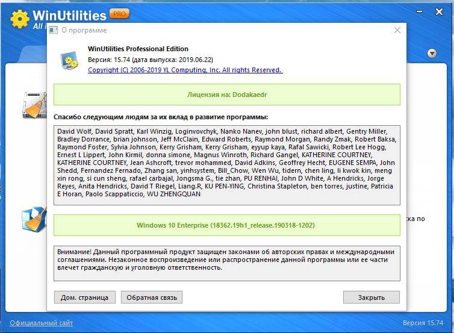Click the Версия 15.74 status text
This screenshot has height=333, width=454.
(423, 323)
